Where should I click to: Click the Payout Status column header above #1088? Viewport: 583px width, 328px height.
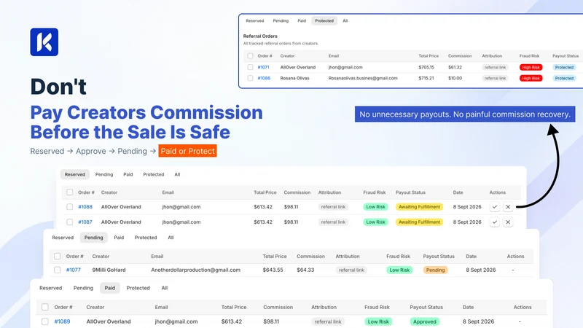click(410, 192)
